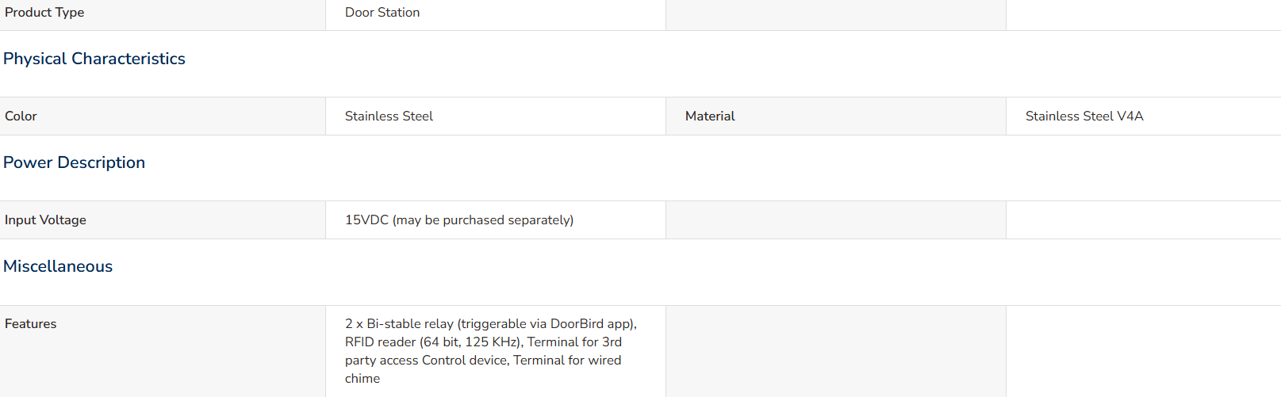Select the Stainless Steel V4A value
The image size is (1281, 397).
[1084, 116]
